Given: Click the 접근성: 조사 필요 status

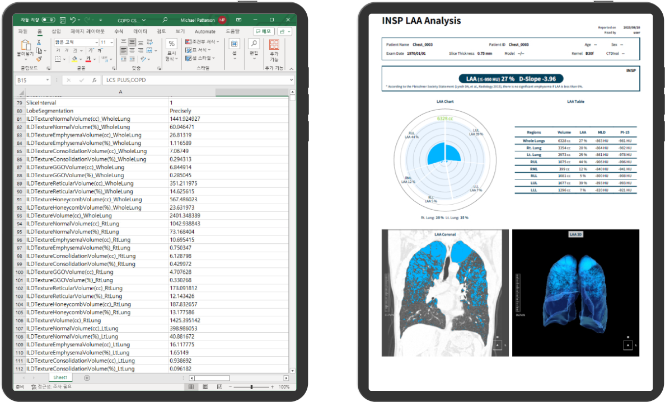Looking at the screenshot, I should (51, 387).
